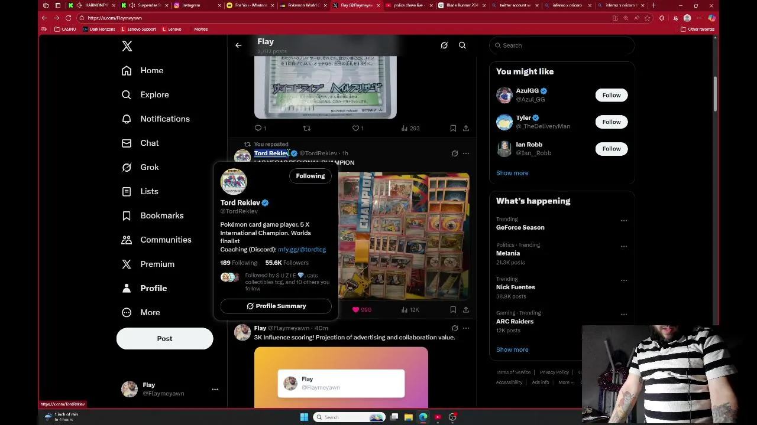
Task: Click Show more under You might like
Action: pos(512,173)
